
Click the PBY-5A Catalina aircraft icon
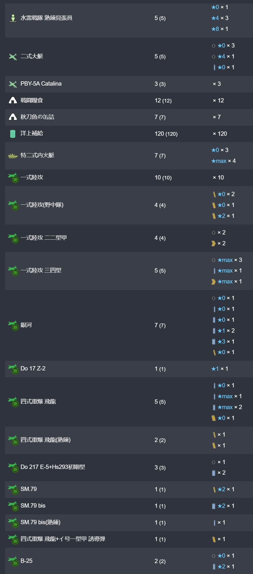tap(13, 84)
